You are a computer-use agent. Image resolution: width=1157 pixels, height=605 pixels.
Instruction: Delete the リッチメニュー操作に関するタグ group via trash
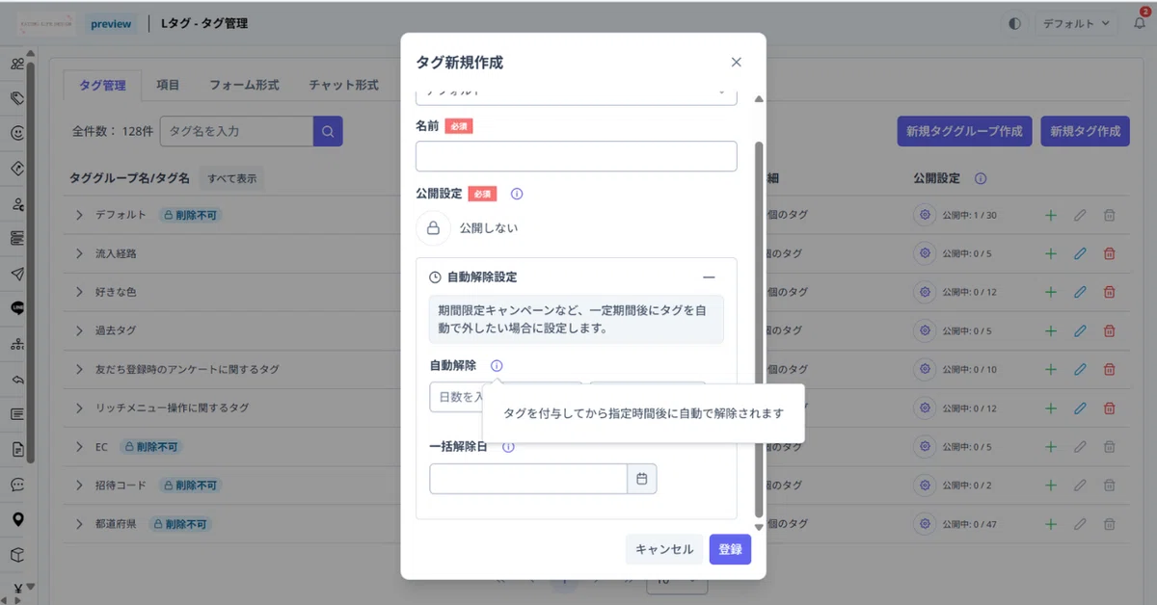[1110, 408]
